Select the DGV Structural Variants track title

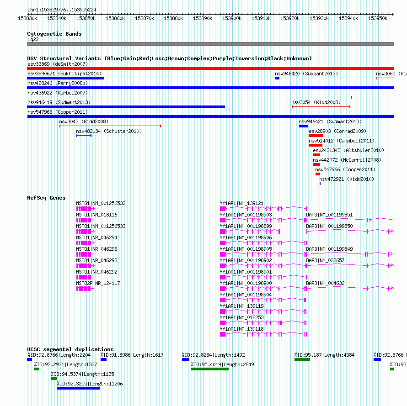(169, 58)
